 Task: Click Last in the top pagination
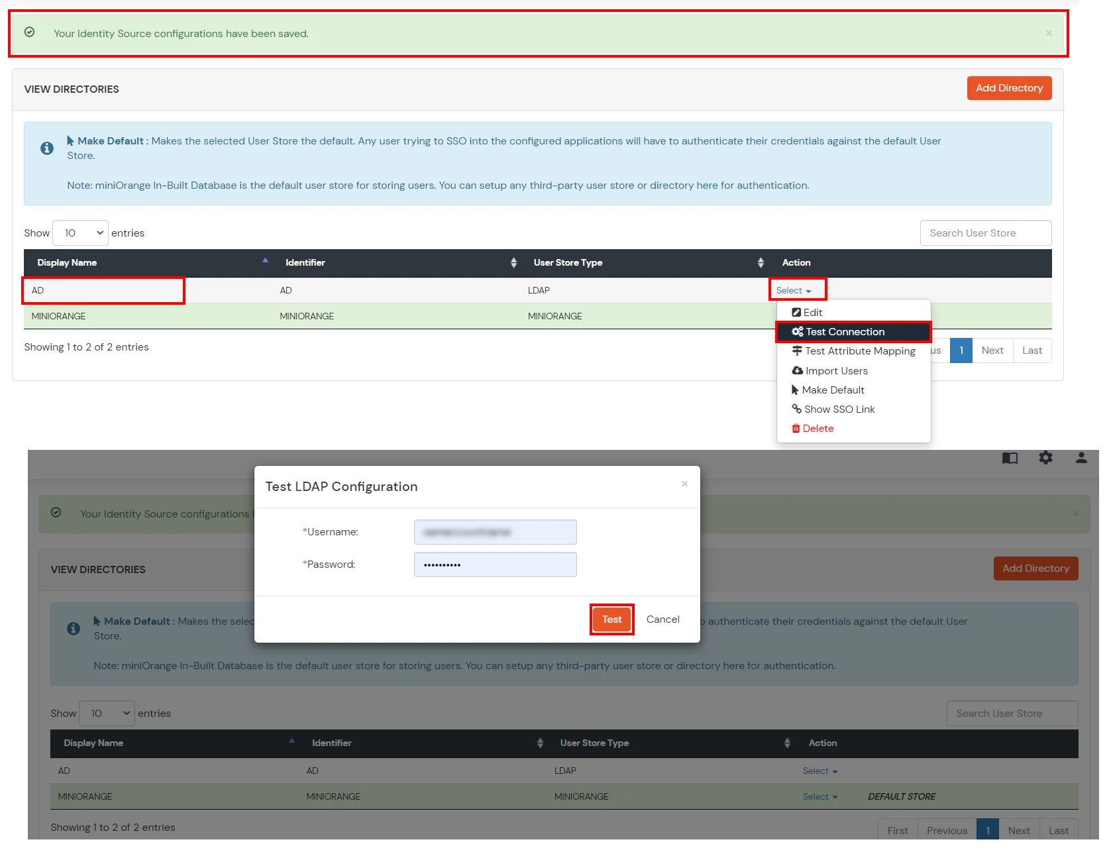[x=1032, y=350]
